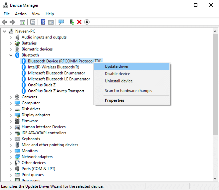This screenshot has height=190, width=219.
Task: Open Properties from the context menu
Action: pos(114,100)
